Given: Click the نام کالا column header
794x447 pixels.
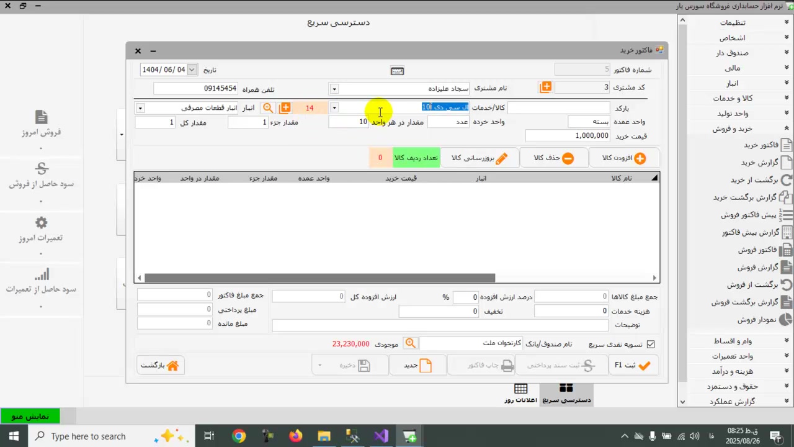Looking at the screenshot, I should 622,178.
